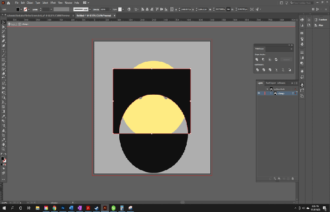Select the Type tool
This screenshot has height=212, width=330.
click(3, 50)
